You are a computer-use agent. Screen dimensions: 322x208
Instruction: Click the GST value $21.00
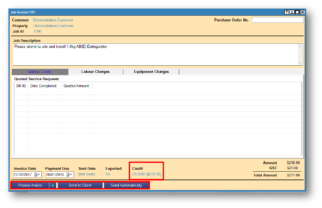click(292, 168)
